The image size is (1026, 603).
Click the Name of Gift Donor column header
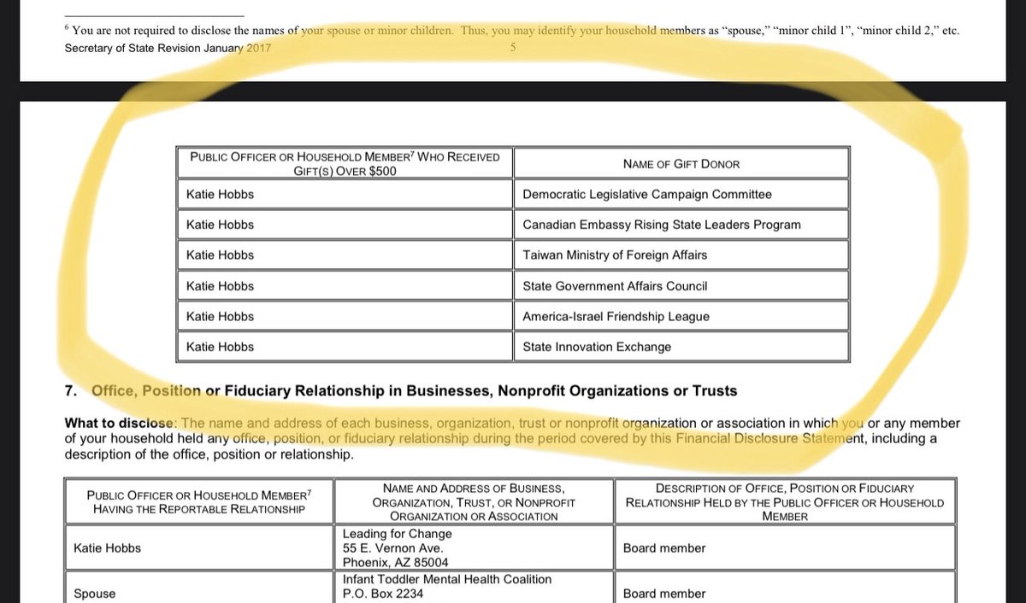click(x=681, y=164)
